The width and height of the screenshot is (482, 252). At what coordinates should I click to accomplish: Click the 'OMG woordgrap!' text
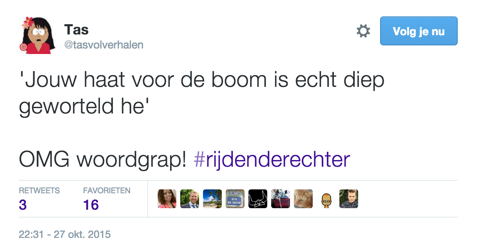pyautogui.click(x=103, y=160)
